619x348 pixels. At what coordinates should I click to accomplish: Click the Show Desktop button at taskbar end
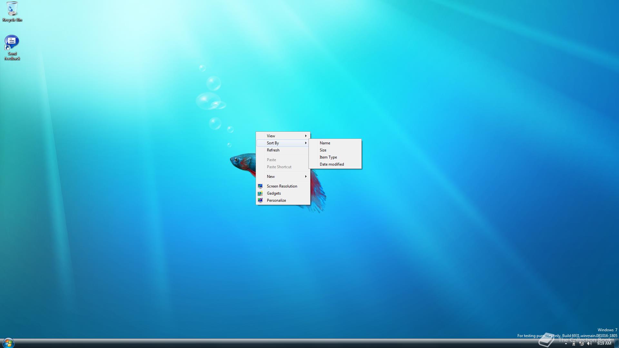pyautogui.click(x=617, y=343)
